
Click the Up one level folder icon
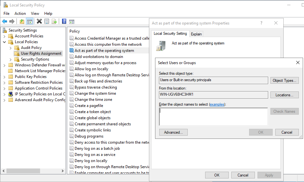(x=22, y=22)
